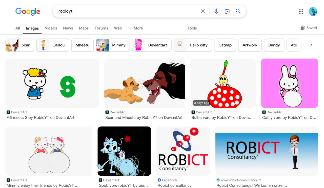Click the www.robict-consultancy.nl source label

coord(239,180)
